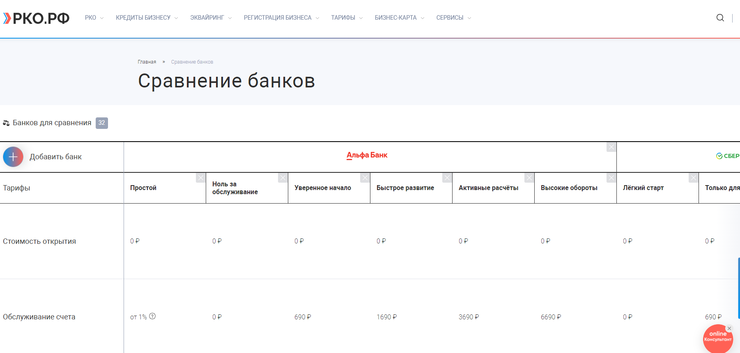740x353 pixels.
Task: Remove the Быстрое развитие tariff column
Action: coord(447,178)
